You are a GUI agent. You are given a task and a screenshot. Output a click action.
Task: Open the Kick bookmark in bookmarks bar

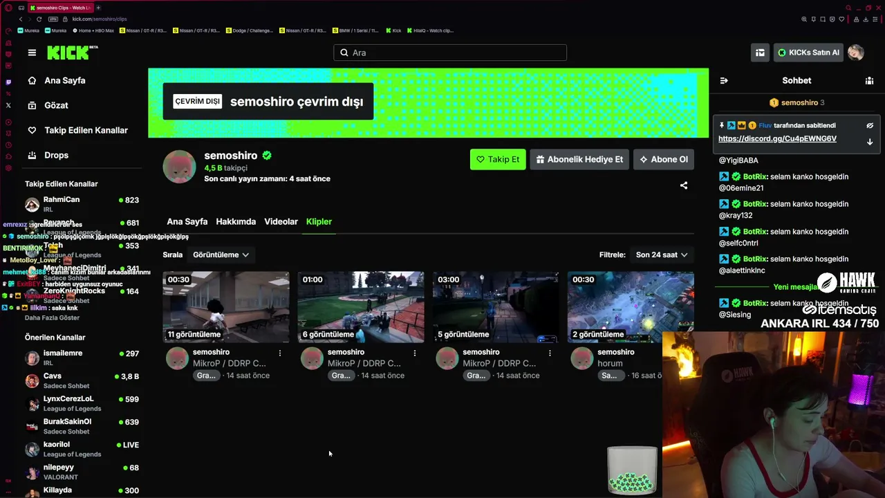coord(393,30)
